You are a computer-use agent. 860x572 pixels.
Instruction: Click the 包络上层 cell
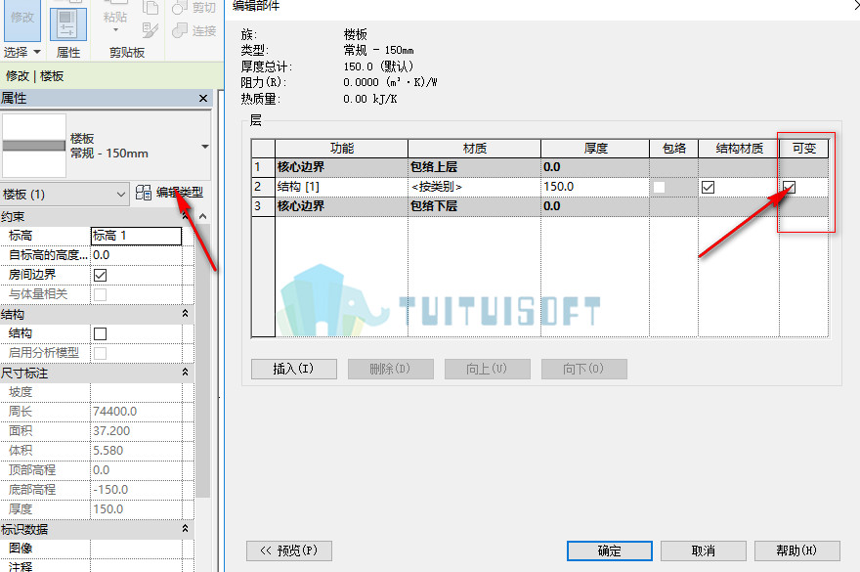click(x=474, y=167)
